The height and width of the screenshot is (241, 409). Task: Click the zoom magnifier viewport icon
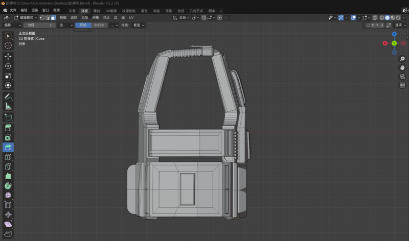[402, 59]
